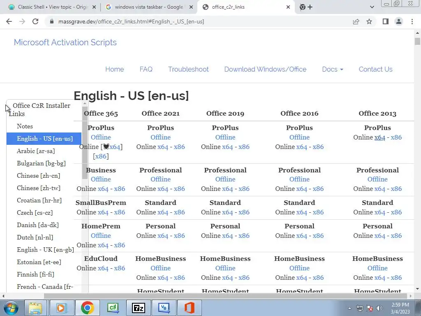421x316 pixels.
Task: Click Office 2013 ProPlus Online x64 link
Action: [379, 137]
